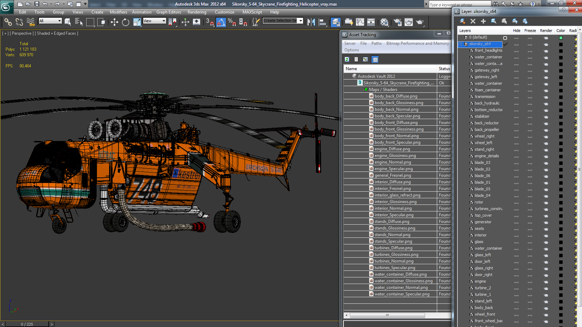Click green color swatch of default layer

561,38
